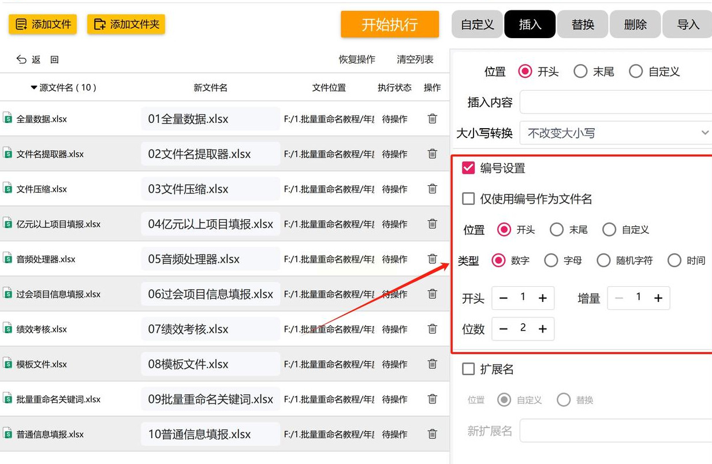Remove 绩效考核.xlsx using its trash icon
Image resolution: width=712 pixels, height=464 pixels.
pyautogui.click(x=432, y=329)
